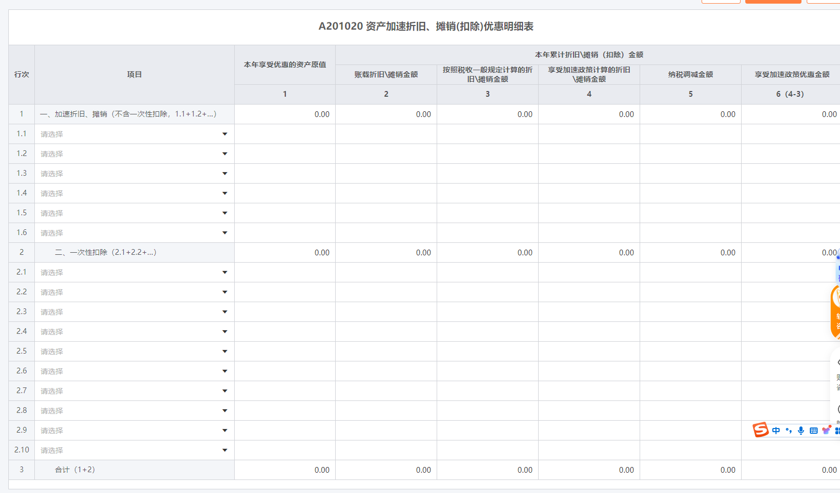840x493 pixels.
Task: Click the Sogou input method logo
Action: click(760, 430)
